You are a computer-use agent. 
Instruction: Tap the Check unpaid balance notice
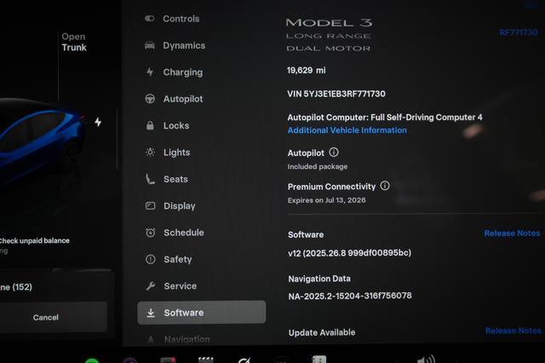(x=34, y=240)
